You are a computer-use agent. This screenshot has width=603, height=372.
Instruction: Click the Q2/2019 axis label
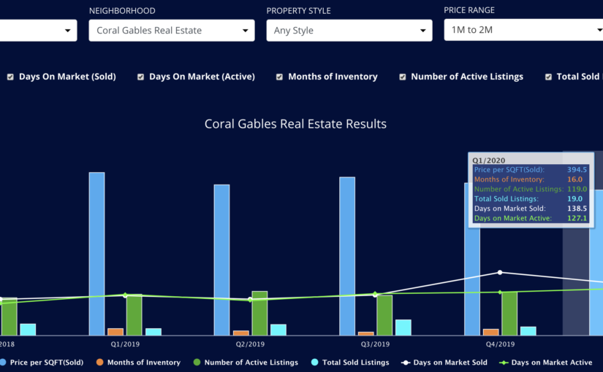[250, 344]
